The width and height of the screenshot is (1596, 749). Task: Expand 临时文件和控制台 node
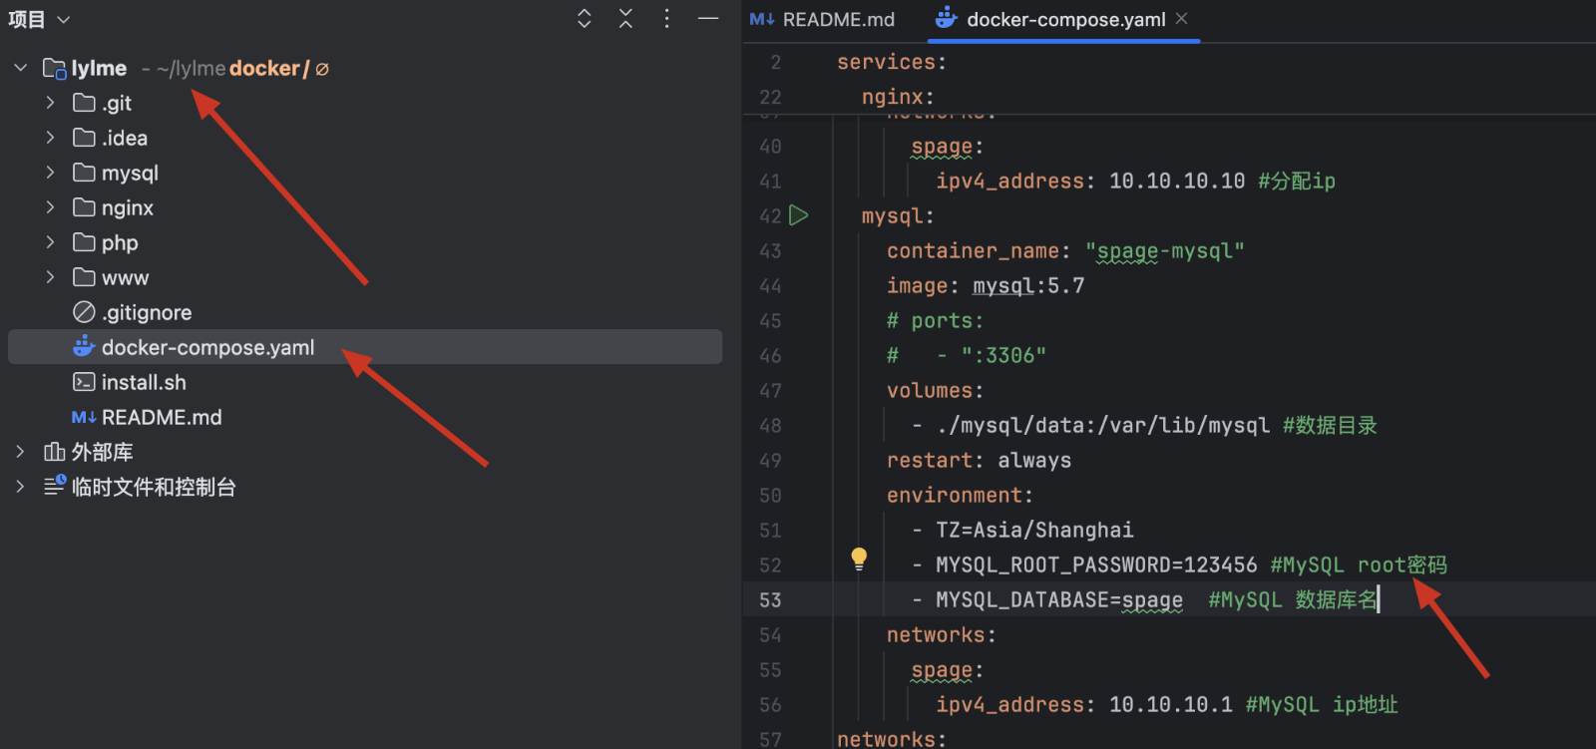(x=20, y=487)
